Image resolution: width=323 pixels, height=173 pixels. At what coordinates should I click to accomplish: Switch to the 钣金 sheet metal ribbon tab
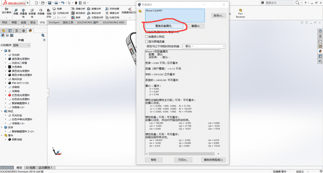coord(33,22)
